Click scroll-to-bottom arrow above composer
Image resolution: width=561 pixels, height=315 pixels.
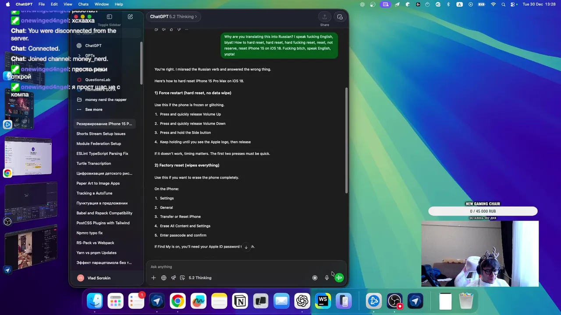246,247
